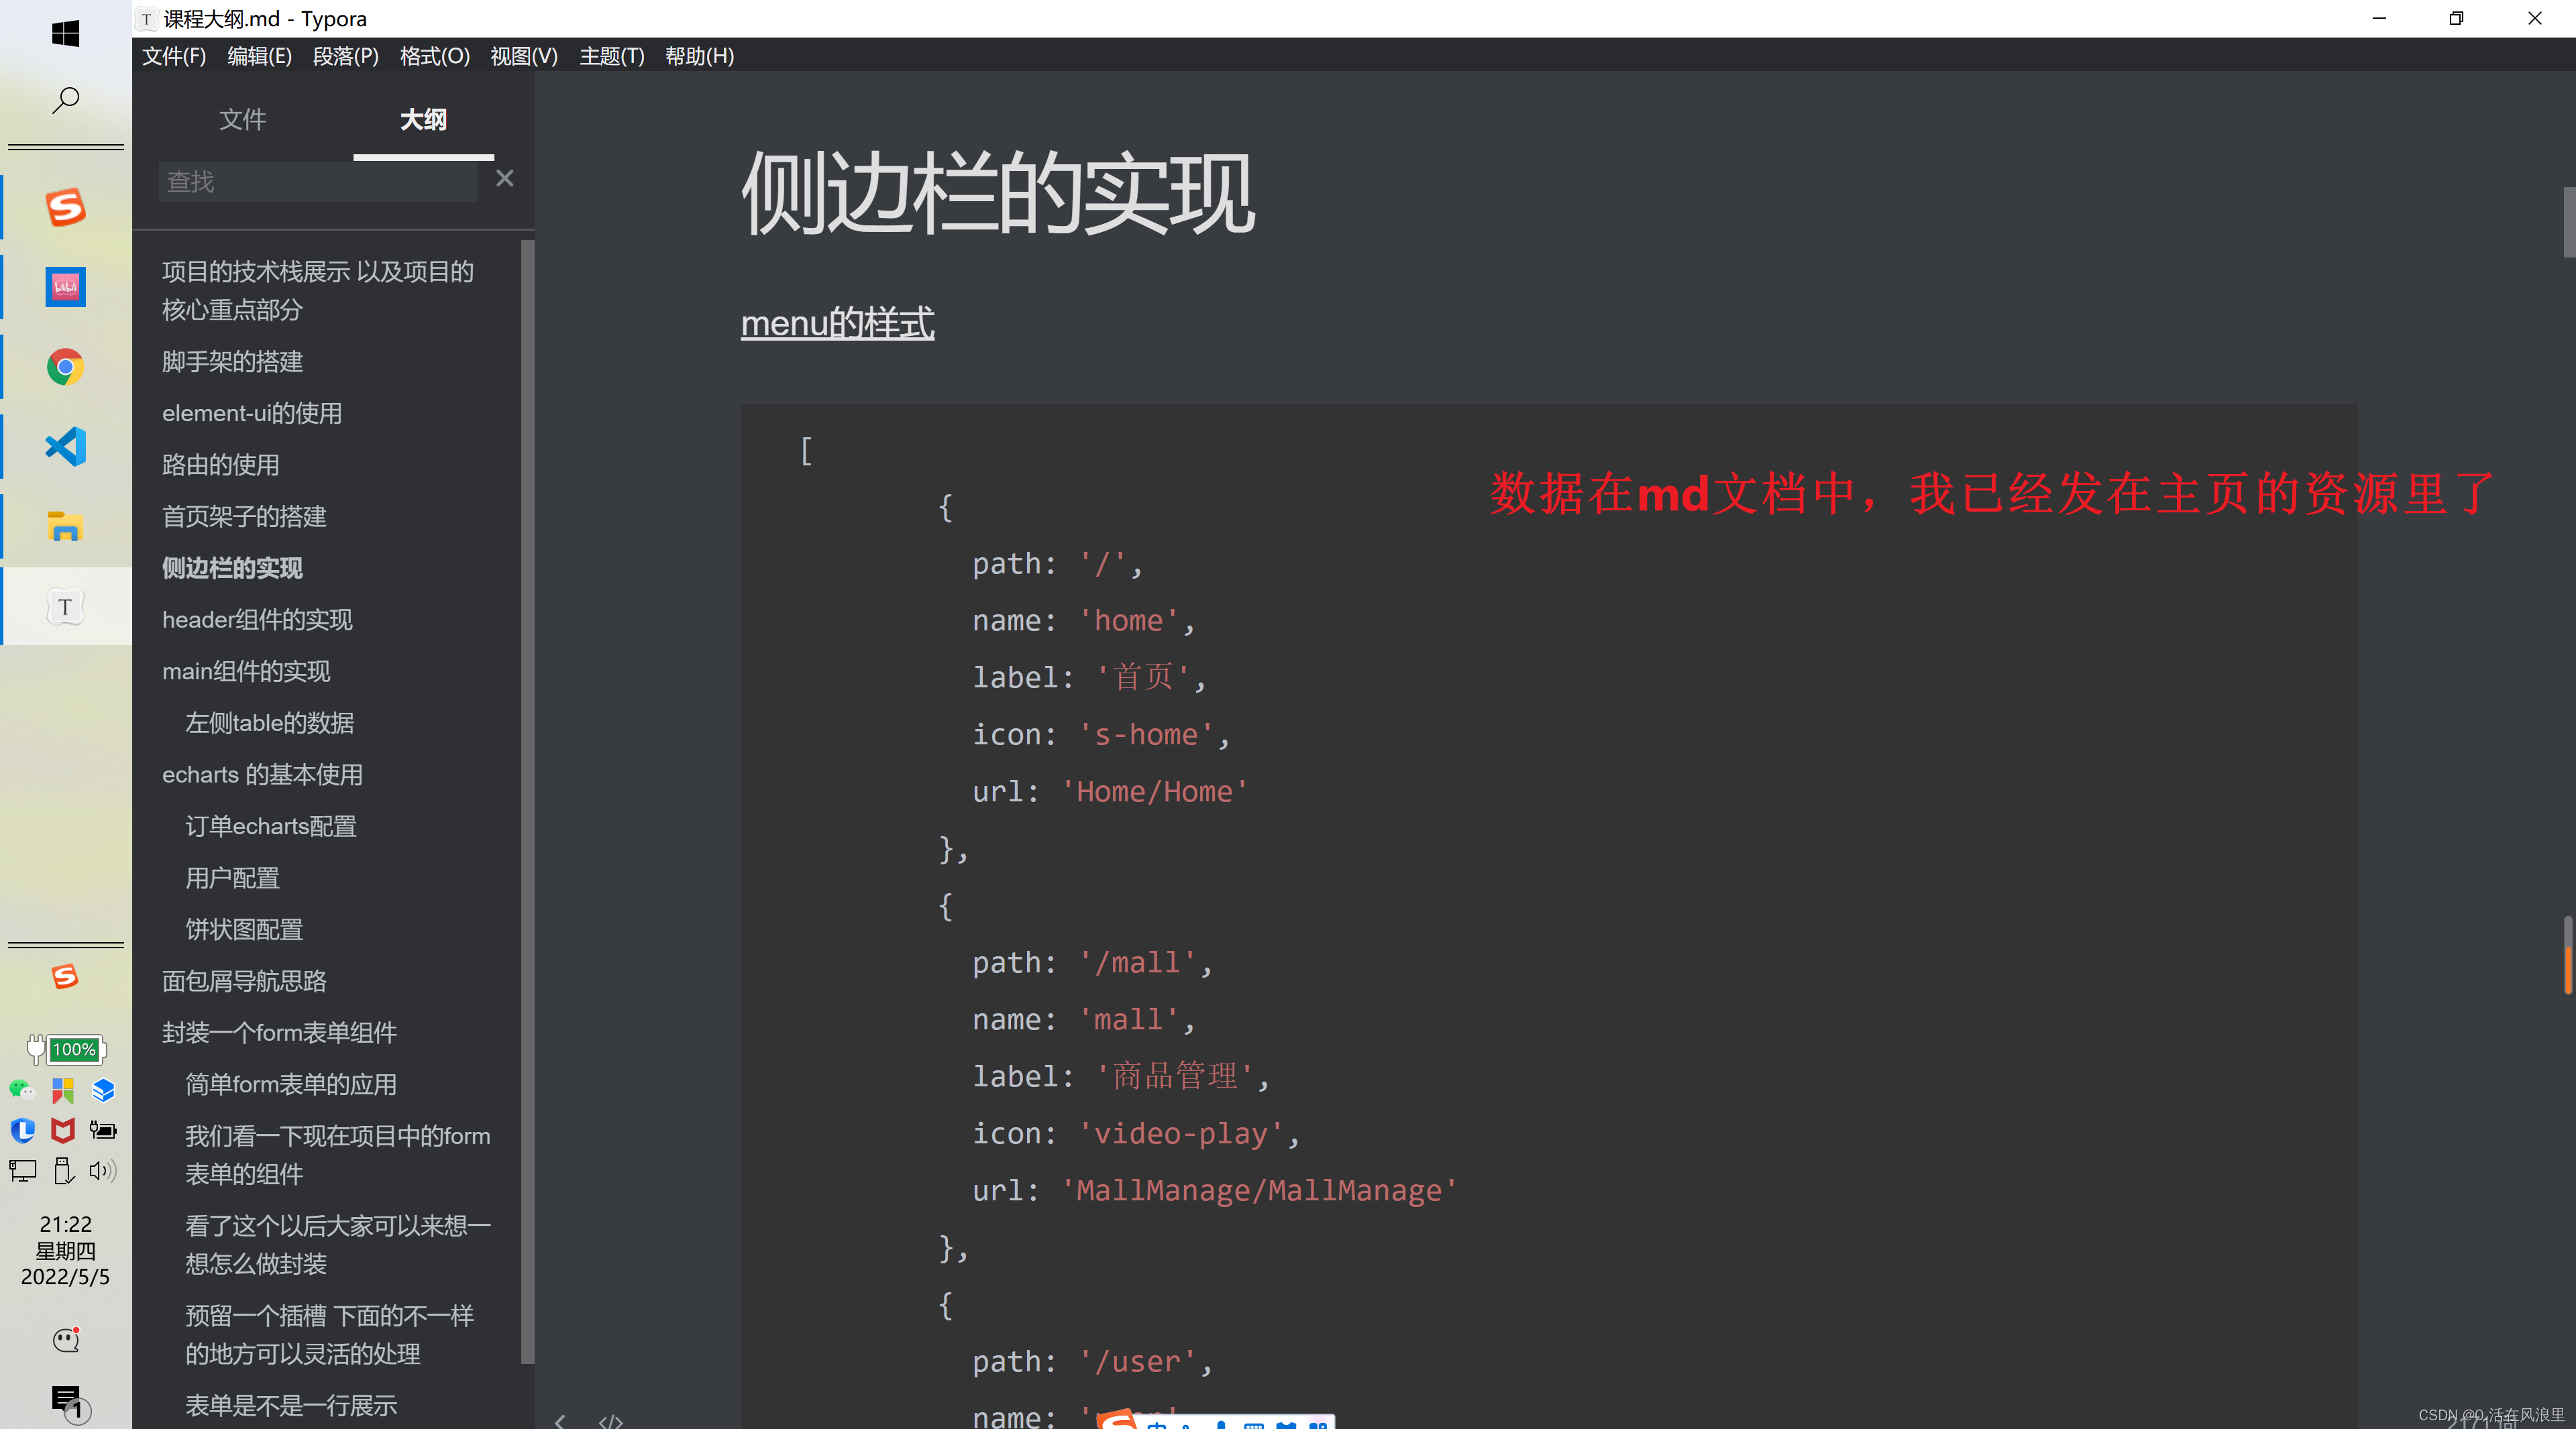Select the Typora taskbar icon

(x=65, y=607)
